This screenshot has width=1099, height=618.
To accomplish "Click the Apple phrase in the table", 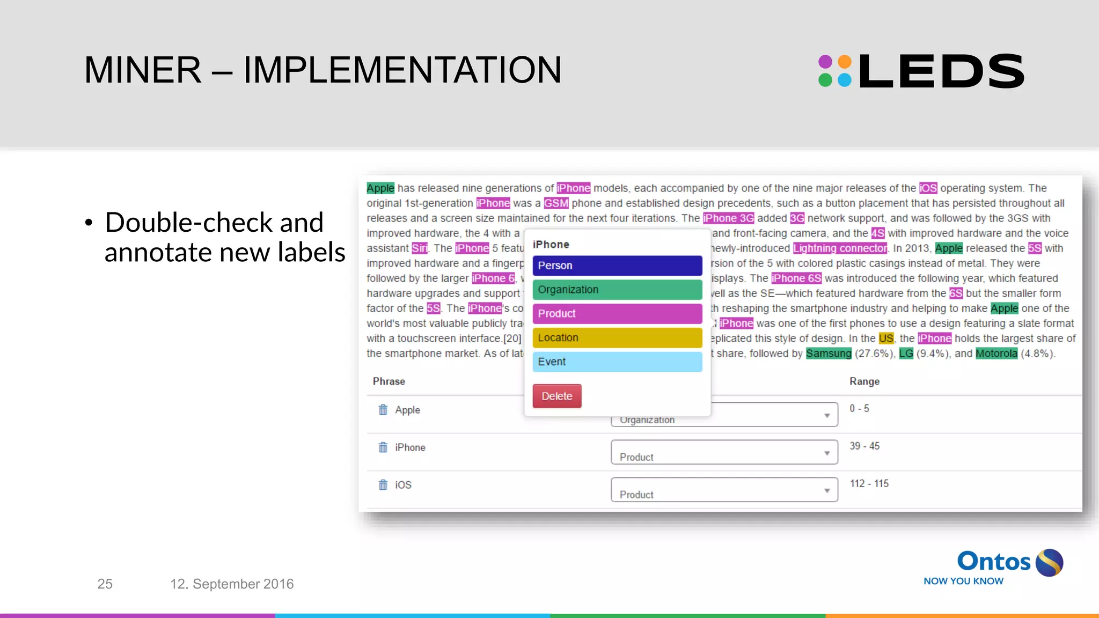I will 407,410.
